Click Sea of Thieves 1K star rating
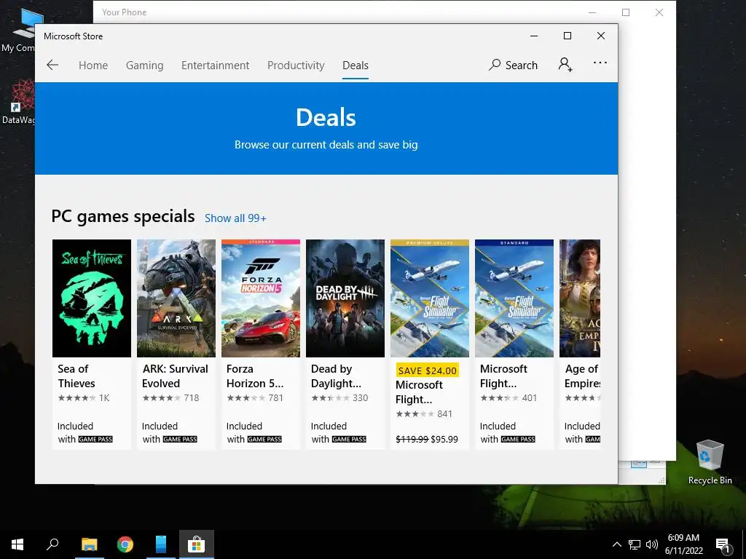The height and width of the screenshot is (559, 746). tap(84, 398)
